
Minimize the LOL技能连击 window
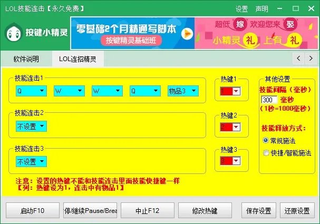tap(280, 8)
